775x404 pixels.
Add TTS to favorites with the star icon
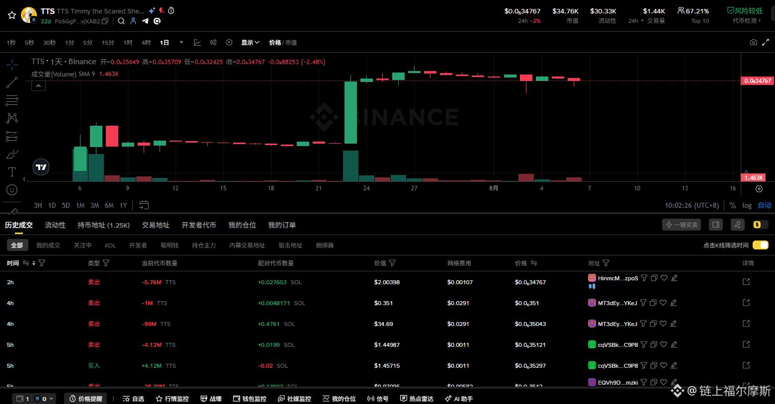tap(12, 15)
